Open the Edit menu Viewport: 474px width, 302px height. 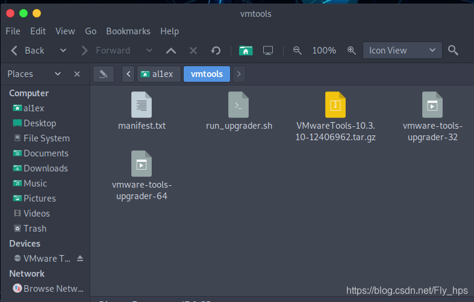38,31
